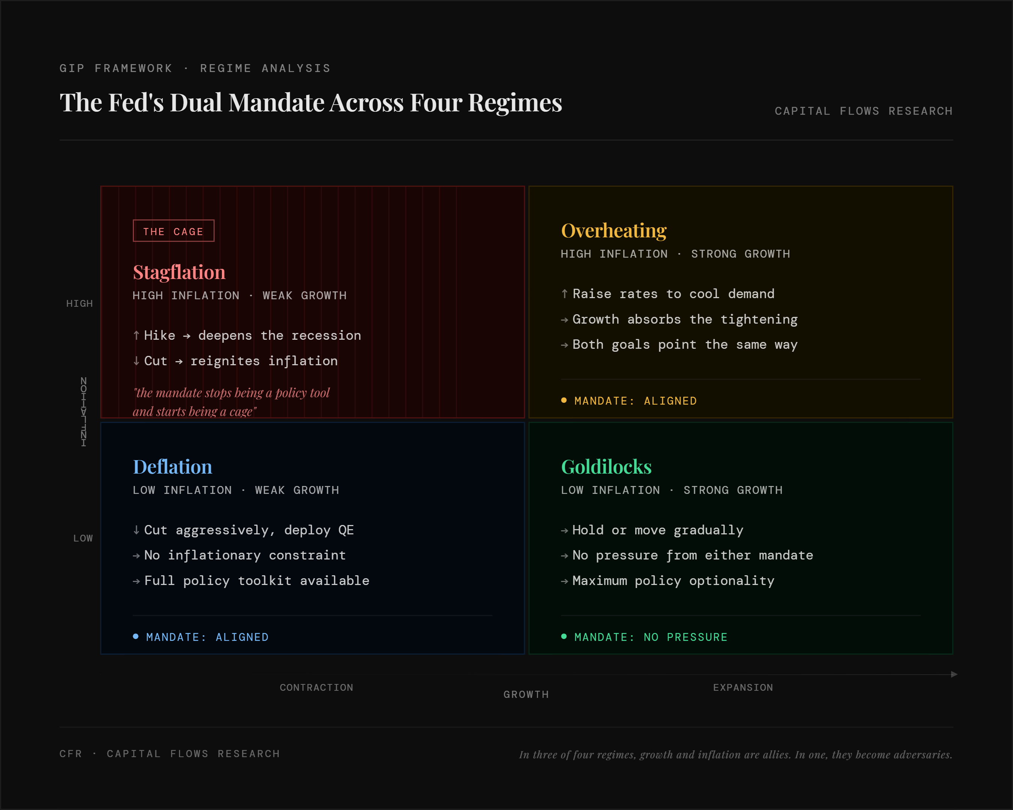Click the Fed's Dual Mandate title

(311, 102)
